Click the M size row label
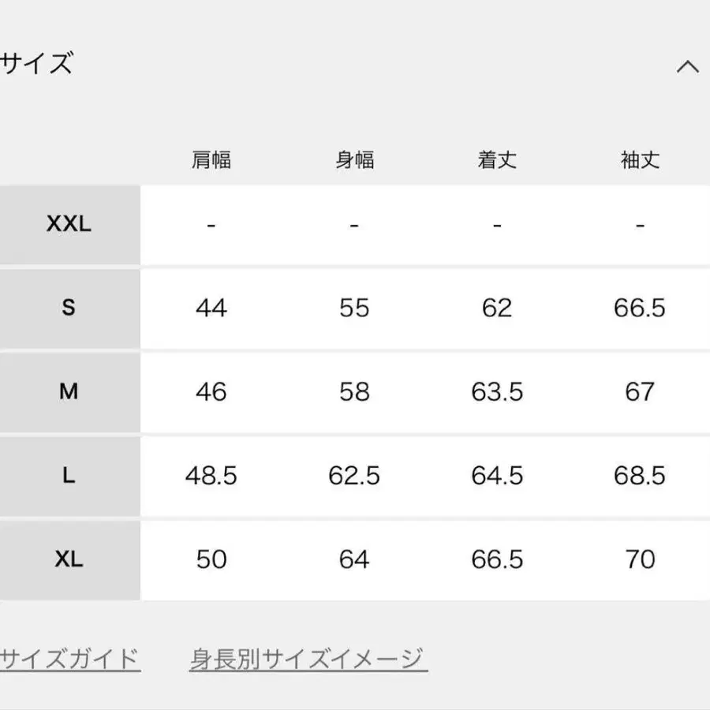This screenshot has height=710, width=710. (x=69, y=391)
